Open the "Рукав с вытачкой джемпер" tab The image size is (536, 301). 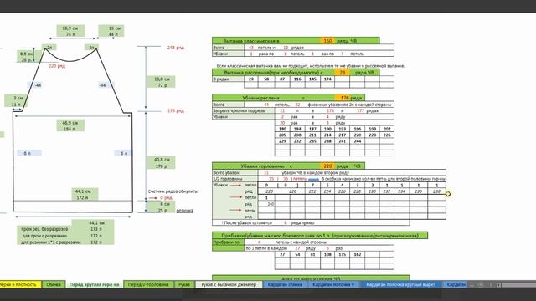tap(229, 284)
